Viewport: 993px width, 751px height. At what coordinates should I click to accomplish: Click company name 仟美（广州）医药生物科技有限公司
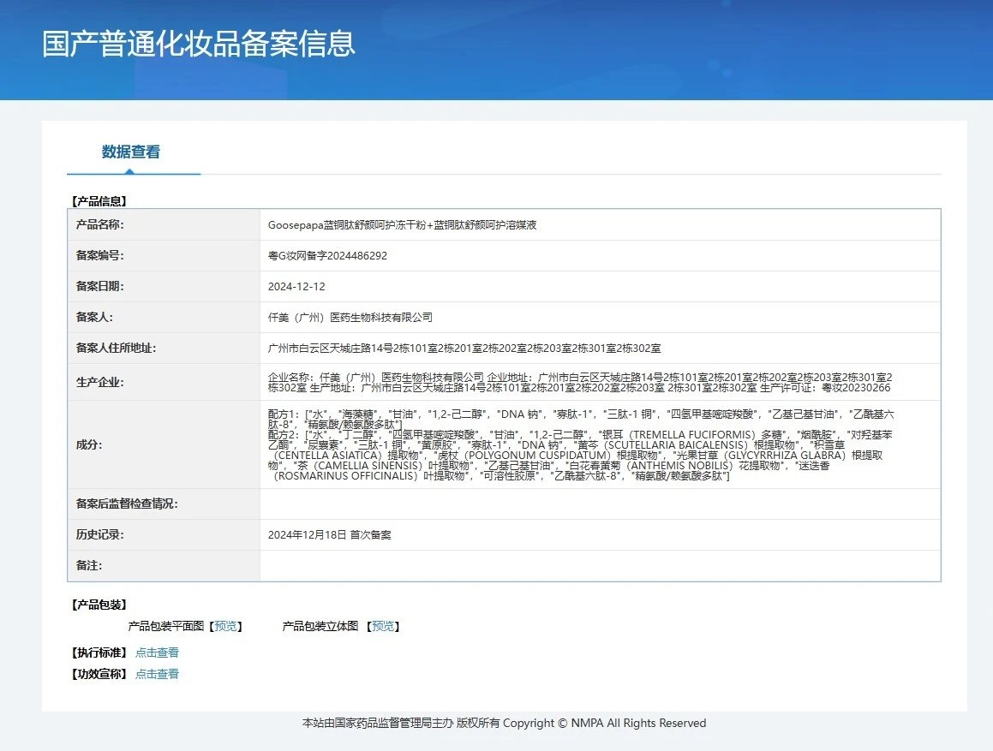[350, 317]
